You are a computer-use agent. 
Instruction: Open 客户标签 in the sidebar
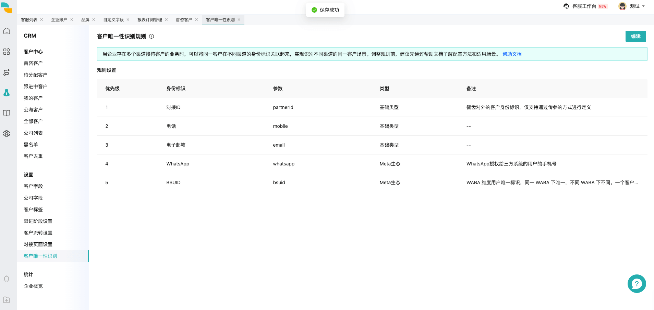click(x=33, y=210)
